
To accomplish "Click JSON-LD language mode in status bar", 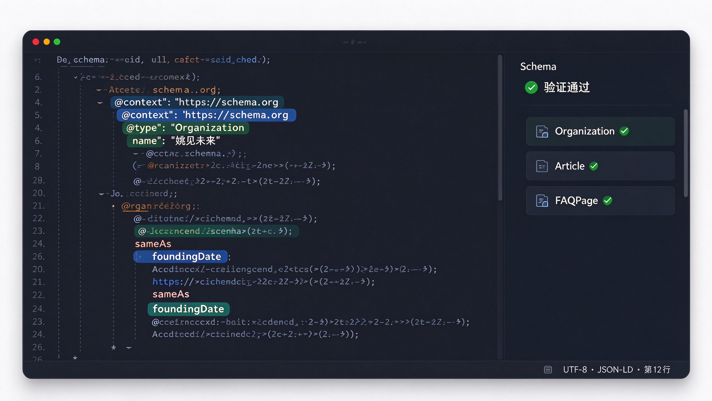I will [x=615, y=369].
